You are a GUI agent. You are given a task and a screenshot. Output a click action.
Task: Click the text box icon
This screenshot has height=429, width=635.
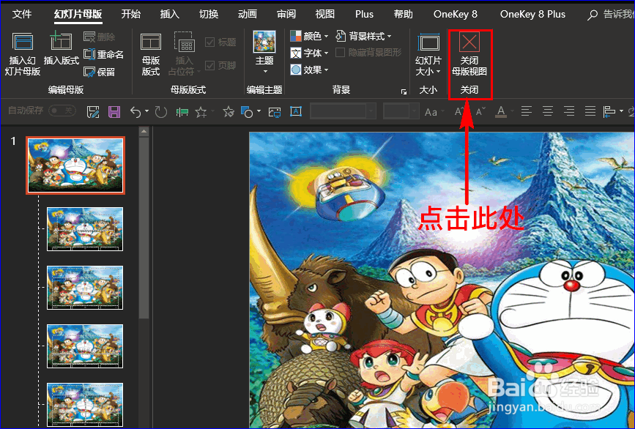pyautogui.click(x=296, y=111)
